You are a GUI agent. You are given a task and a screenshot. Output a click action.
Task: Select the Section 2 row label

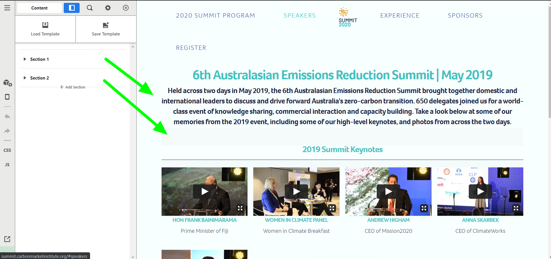[40, 78]
